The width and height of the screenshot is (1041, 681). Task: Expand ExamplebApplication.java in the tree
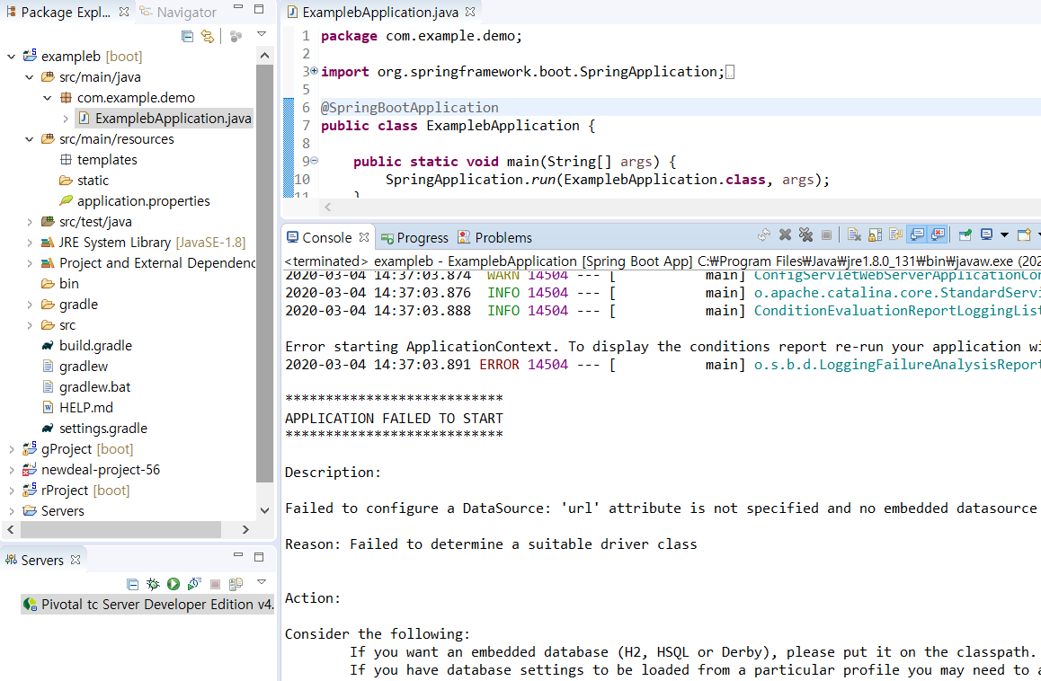(x=65, y=119)
